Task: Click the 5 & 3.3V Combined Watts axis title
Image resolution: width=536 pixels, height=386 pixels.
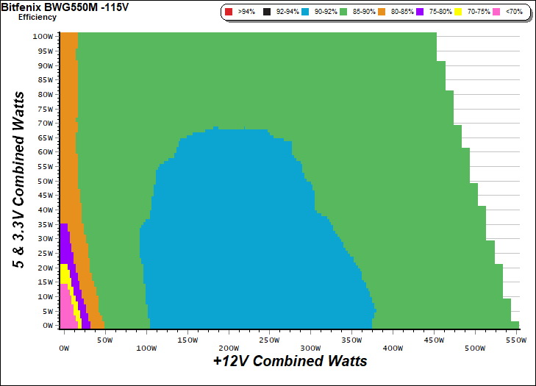Action: pos(21,180)
